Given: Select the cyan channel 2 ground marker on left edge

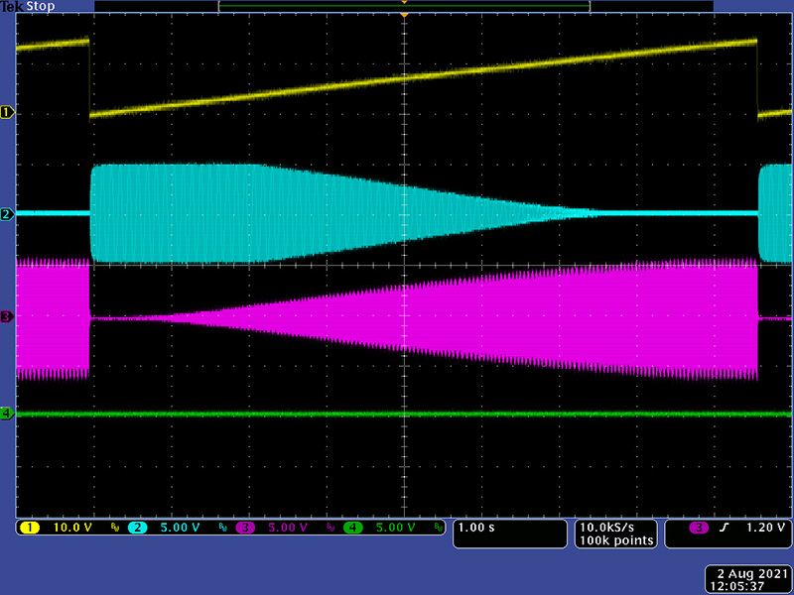Looking at the screenshot, I should (x=8, y=214).
